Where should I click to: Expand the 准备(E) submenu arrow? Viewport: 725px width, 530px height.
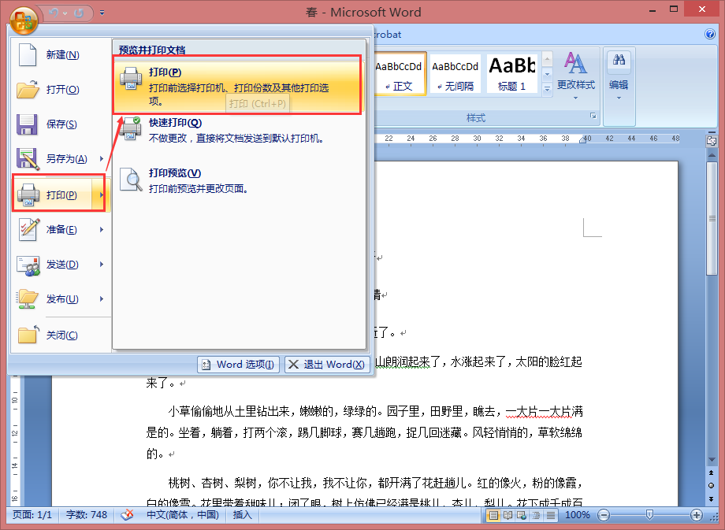(102, 230)
